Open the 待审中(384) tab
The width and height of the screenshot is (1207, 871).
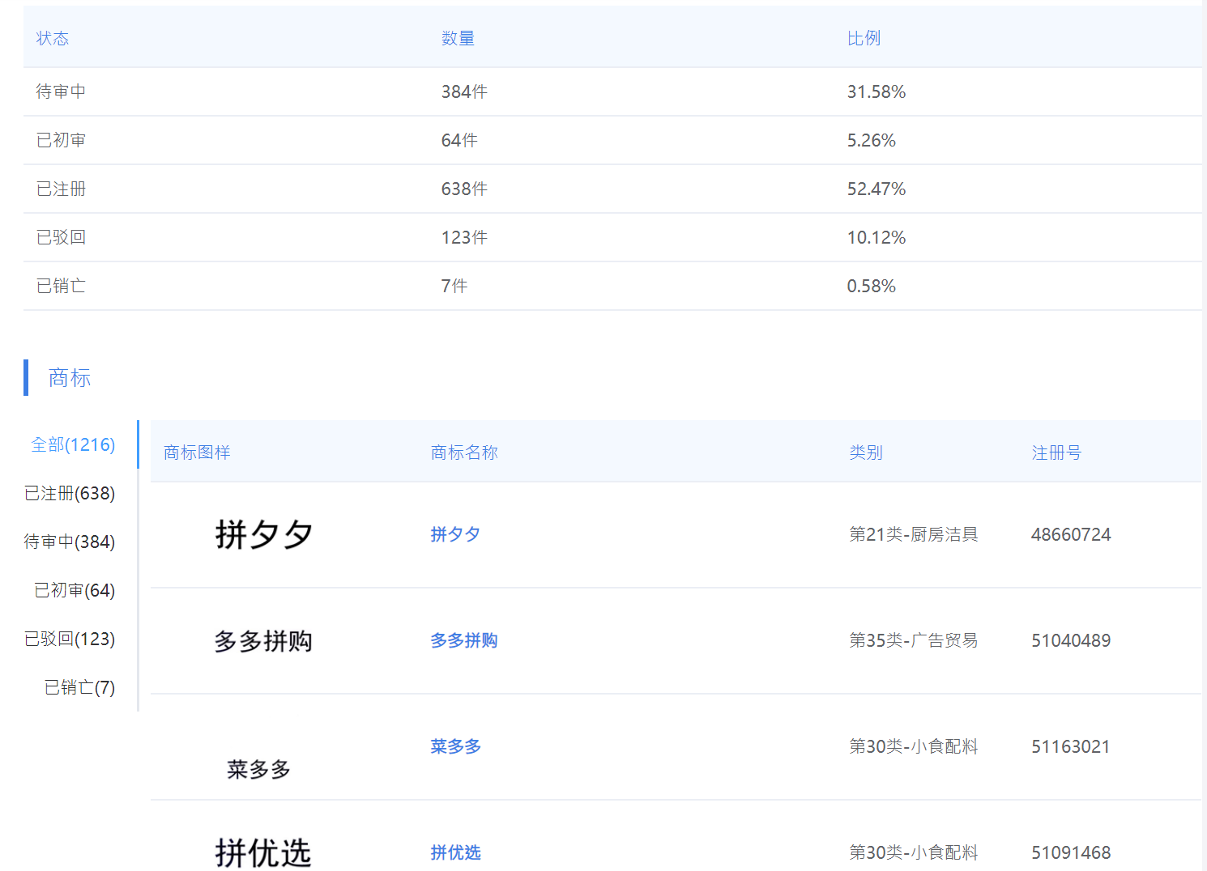pos(70,542)
